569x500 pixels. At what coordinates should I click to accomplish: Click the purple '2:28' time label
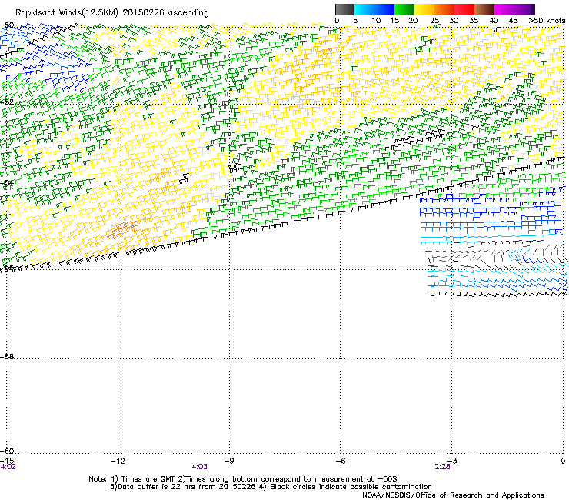[x=442, y=467]
